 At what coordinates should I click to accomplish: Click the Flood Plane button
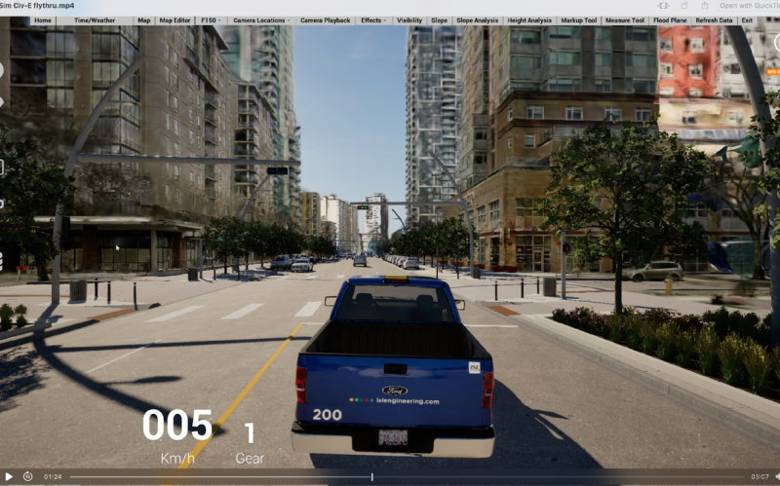tap(671, 20)
